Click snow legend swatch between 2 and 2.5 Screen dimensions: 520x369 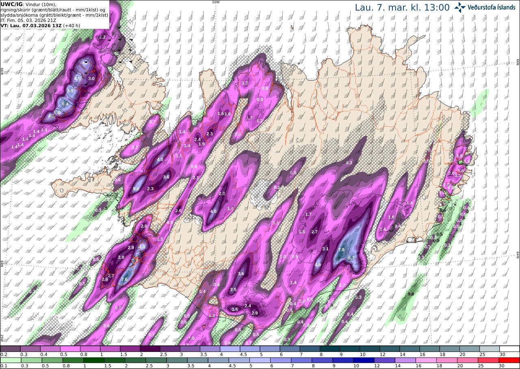coord(150,349)
